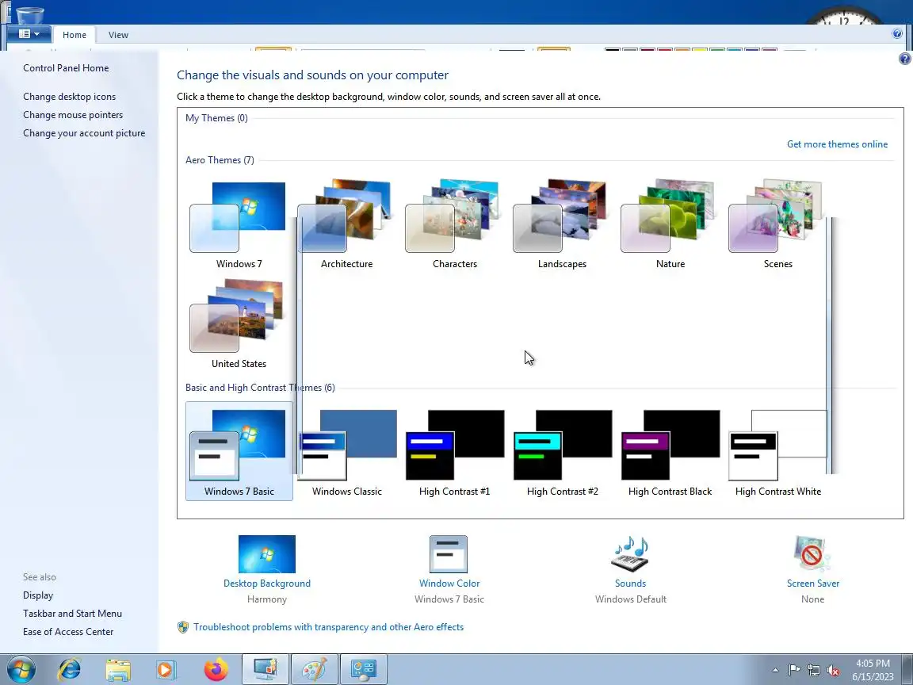Open the Paint file menu dropdown
This screenshot has height=685, width=913.
[29, 34]
